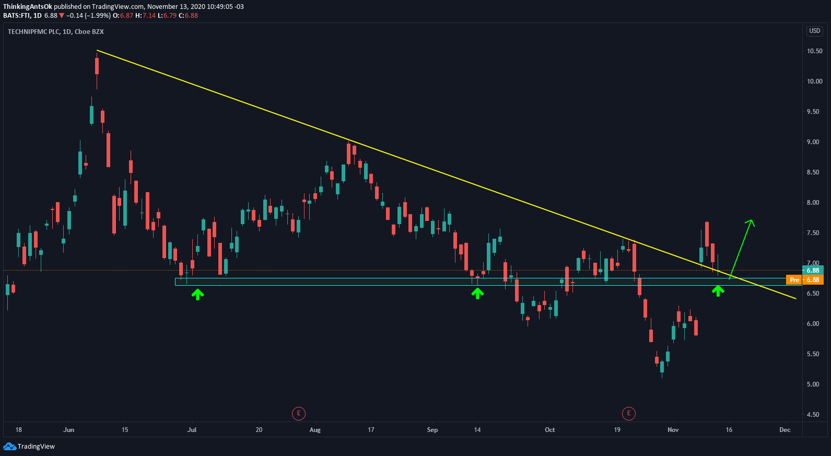Click the 7.50 price axis label
The image size is (831, 456).
(x=813, y=233)
